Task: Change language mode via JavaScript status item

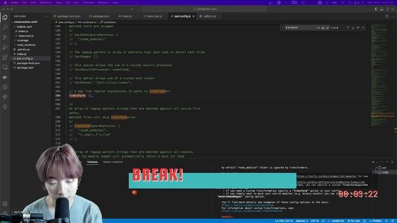Action: 337,221
